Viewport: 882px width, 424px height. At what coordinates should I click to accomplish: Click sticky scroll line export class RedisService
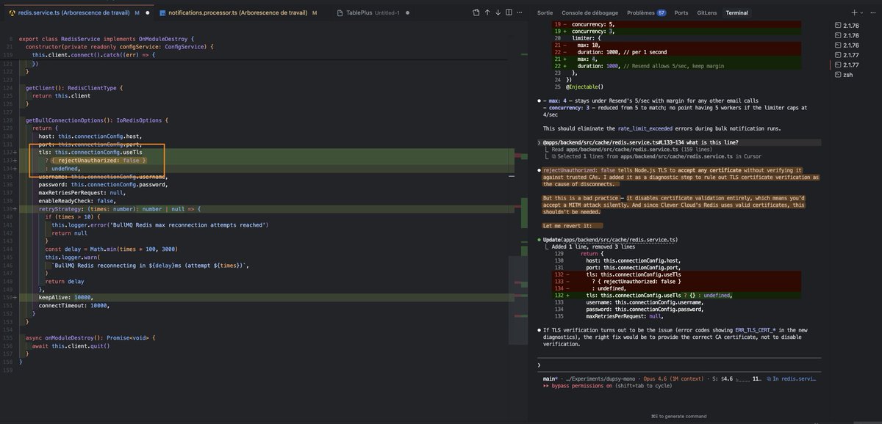pos(106,38)
